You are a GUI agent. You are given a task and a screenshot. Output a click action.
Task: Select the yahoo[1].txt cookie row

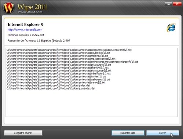56,83
